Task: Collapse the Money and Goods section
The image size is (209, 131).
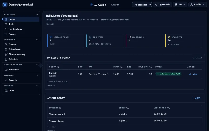Action: point(37,65)
